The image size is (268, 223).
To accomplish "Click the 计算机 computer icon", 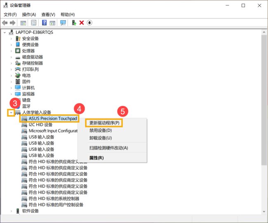I will (18, 87).
